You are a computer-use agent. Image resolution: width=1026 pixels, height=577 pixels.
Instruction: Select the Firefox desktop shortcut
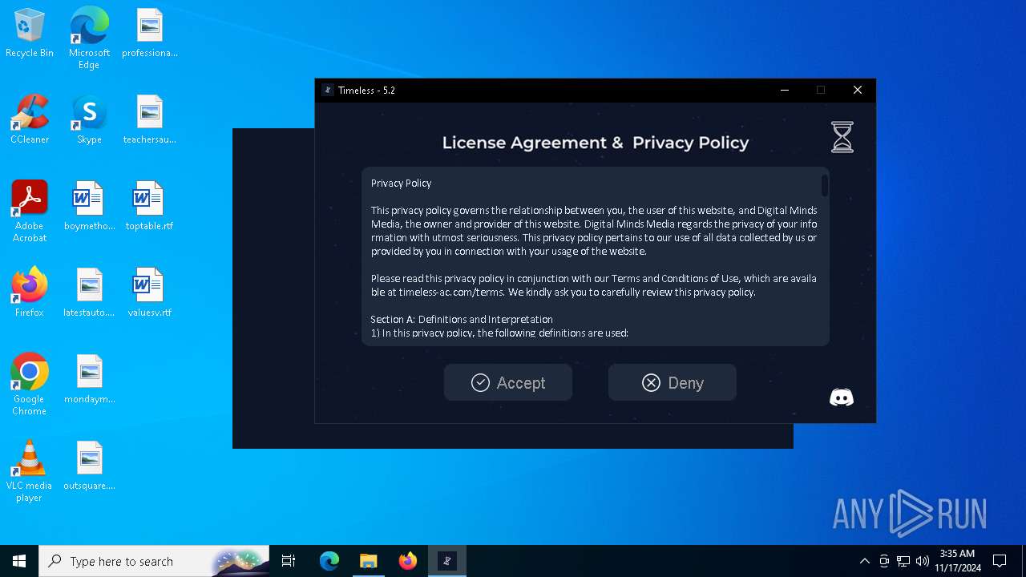click(x=30, y=293)
